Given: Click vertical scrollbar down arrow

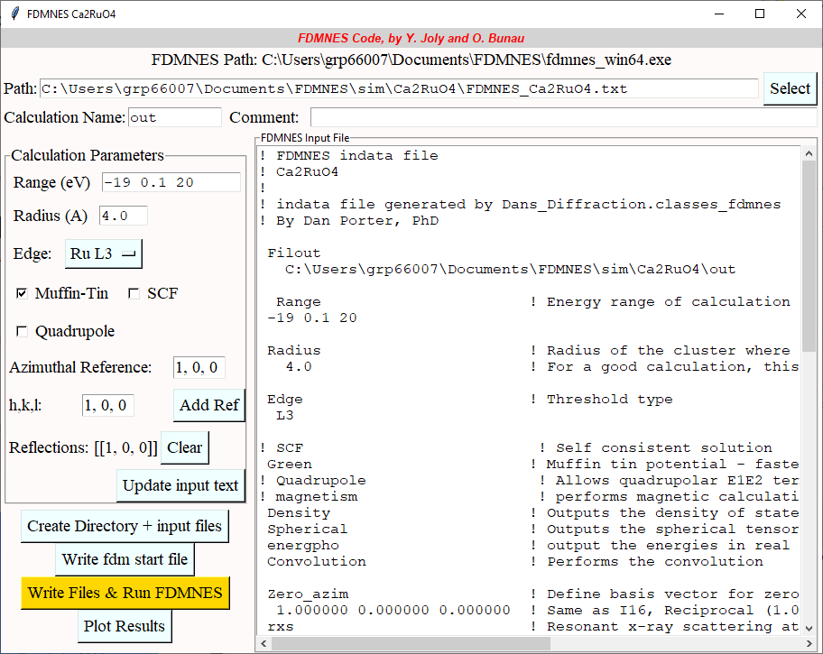Looking at the screenshot, I should [x=809, y=628].
